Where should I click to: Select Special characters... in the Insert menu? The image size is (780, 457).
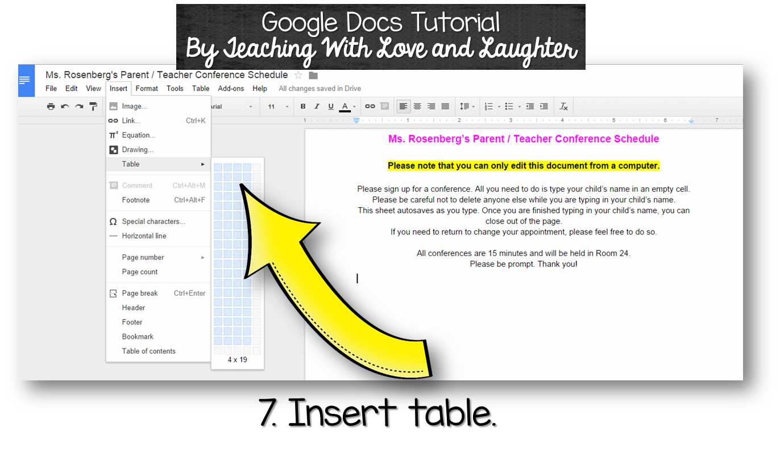[x=158, y=221]
